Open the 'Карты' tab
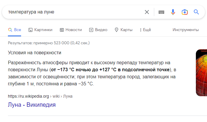 tap(123, 30)
